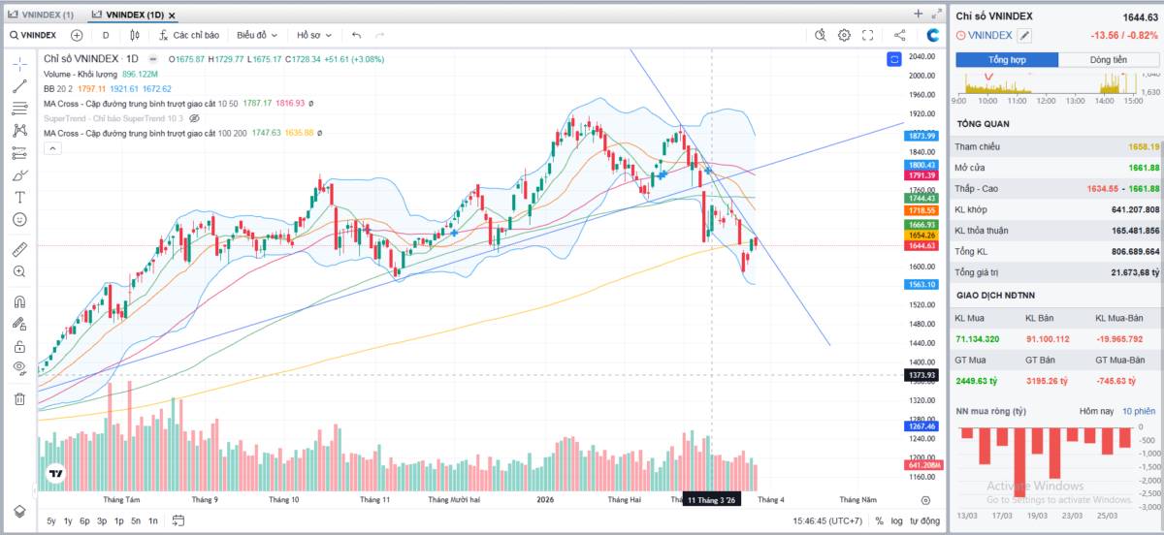Toggle tự động auto scale

(x=924, y=521)
